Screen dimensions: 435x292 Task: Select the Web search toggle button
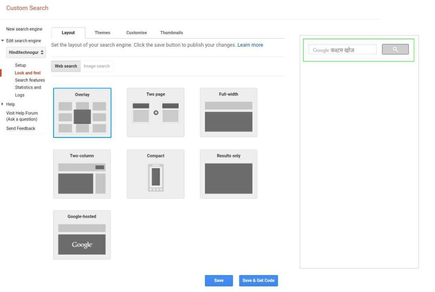[x=66, y=66]
